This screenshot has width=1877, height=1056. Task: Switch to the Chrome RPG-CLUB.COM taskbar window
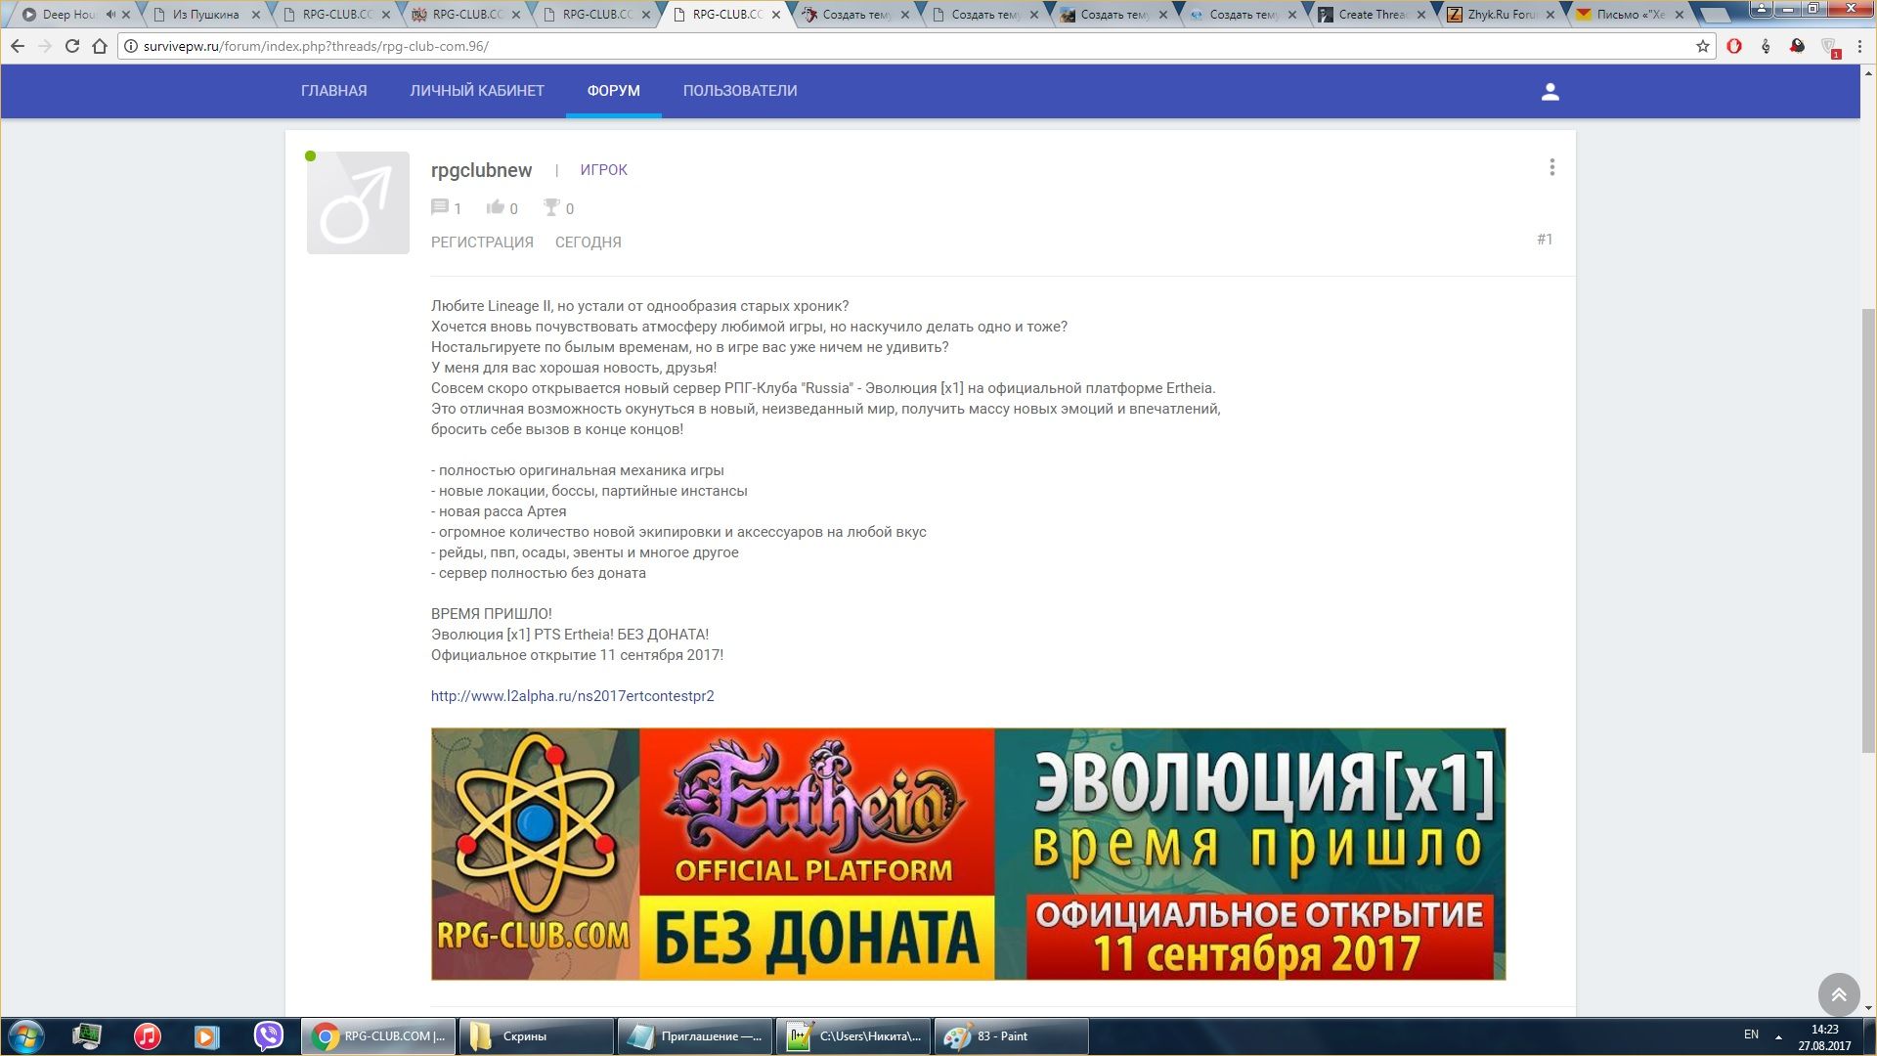(378, 1036)
